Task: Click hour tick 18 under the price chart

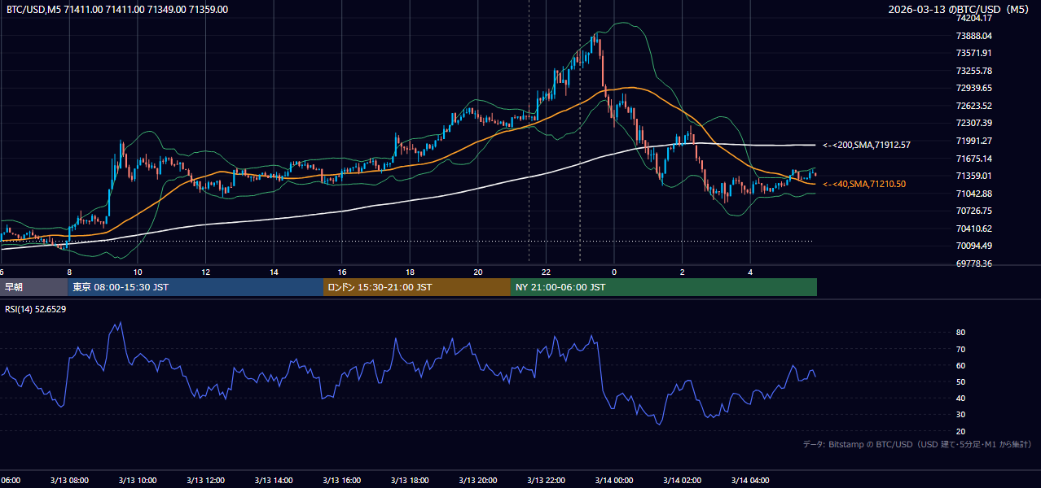Action: pos(410,272)
